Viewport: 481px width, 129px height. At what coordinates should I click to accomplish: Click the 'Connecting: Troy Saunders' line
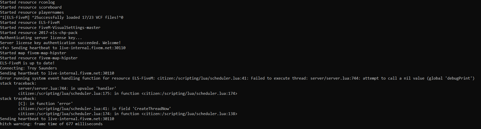[x=28, y=68]
